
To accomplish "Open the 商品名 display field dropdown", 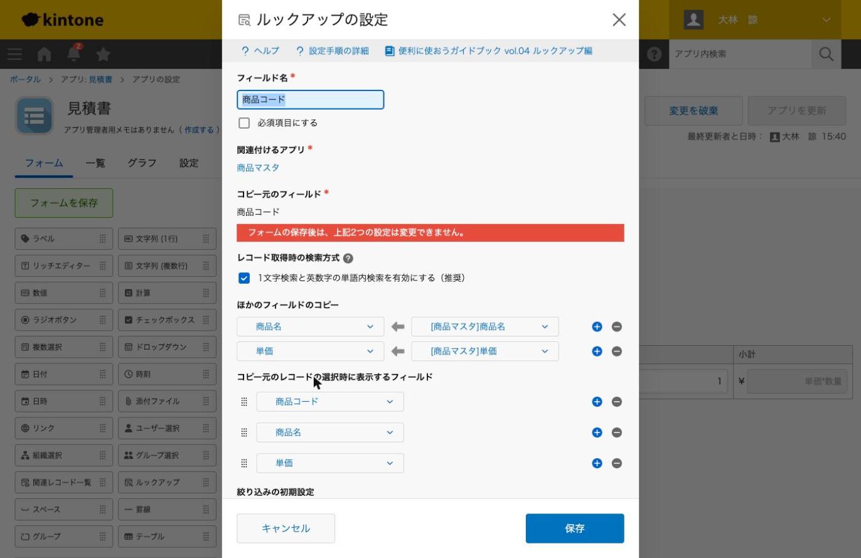I will click(330, 432).
